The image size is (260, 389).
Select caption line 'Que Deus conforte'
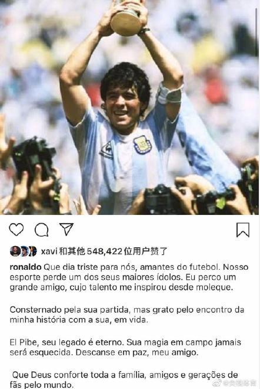click(x=124, y=380)
